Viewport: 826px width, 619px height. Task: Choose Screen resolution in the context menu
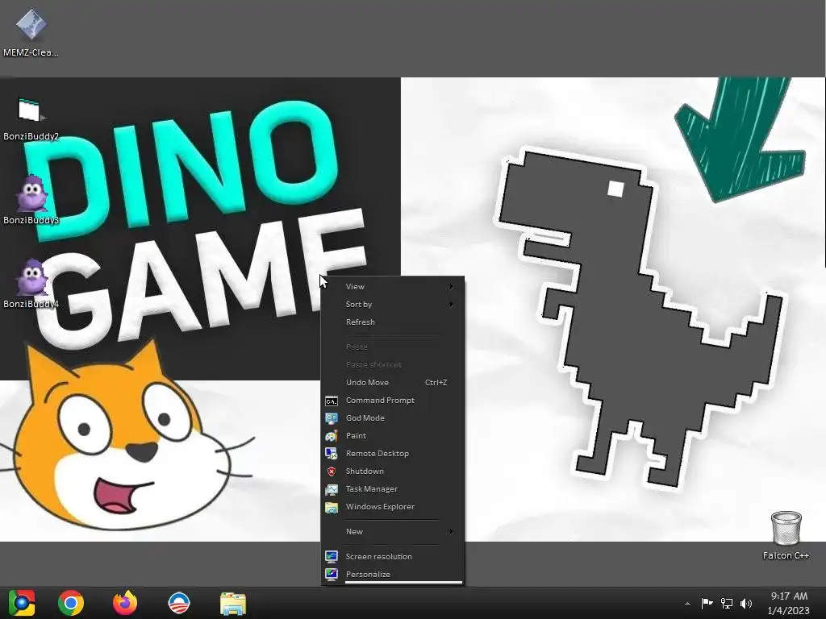click(x=393, y=556)
